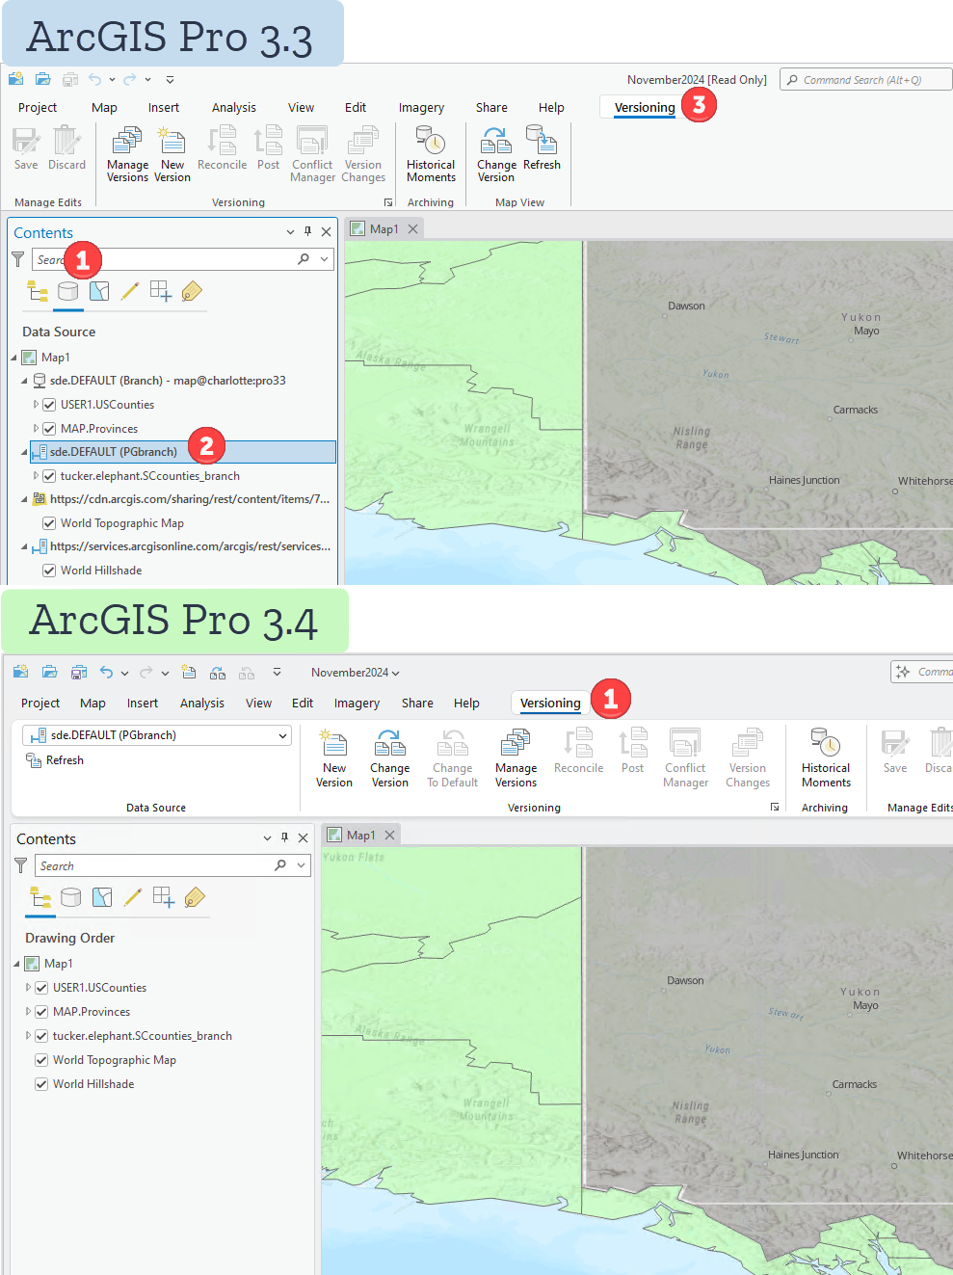
Task: Click the Versioning group dialog launcher in 3.3
Action: pyautogui.click(x=388, y=203)
